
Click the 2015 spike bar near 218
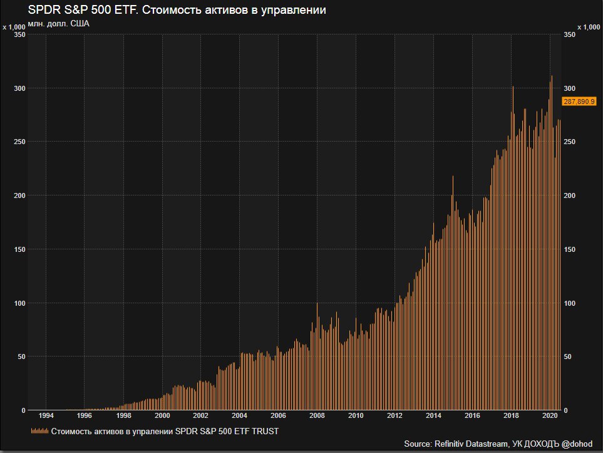(x=453, y=293)
